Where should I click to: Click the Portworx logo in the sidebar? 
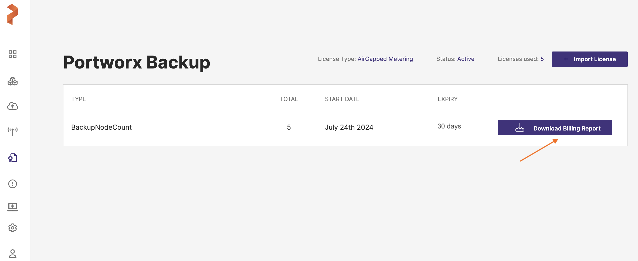click(x=12, y=15)
